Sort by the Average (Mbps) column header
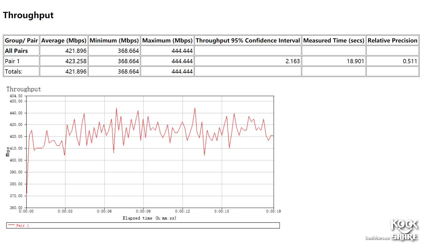422x245 pixels. pyautogui.click(x=64, y=40)
